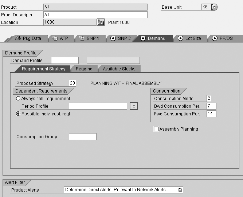
Task: Open the SNP 1 tab
Action: (x=90, y=38)
